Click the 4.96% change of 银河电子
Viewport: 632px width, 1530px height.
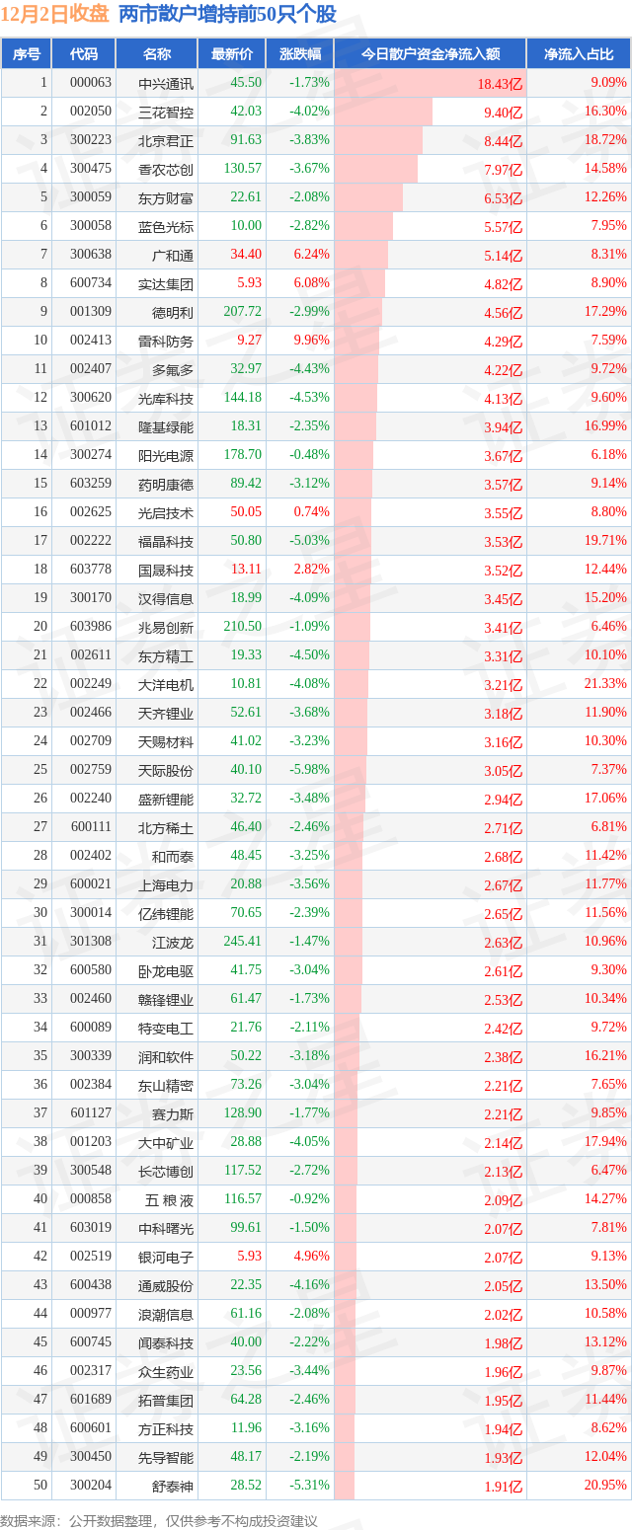click(x=312, y=1257)
